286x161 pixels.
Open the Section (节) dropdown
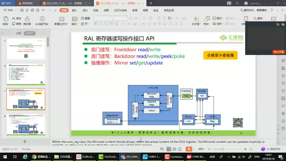(x=85, y=24)
